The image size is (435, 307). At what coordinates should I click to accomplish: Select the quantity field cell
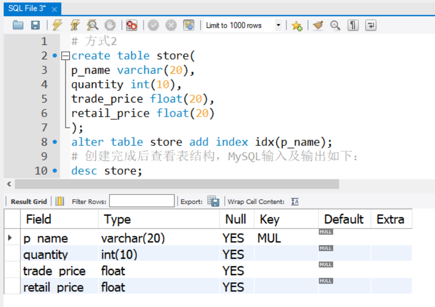pyautogui.click(x=59, y=254)
